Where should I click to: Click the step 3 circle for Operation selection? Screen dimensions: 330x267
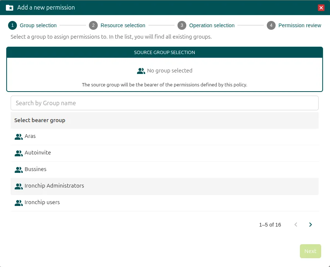tap(182, 25)
